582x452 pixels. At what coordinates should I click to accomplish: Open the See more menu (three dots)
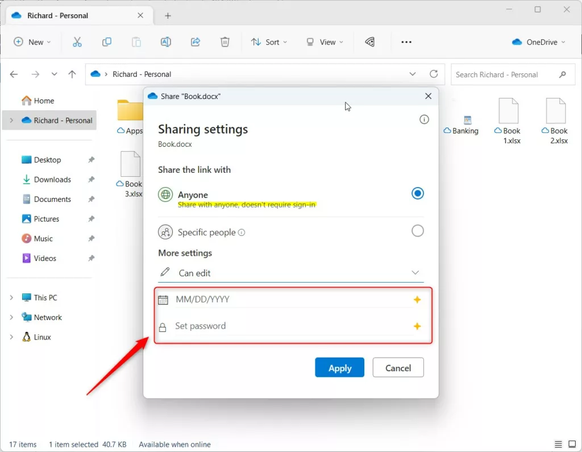(406, 42)
